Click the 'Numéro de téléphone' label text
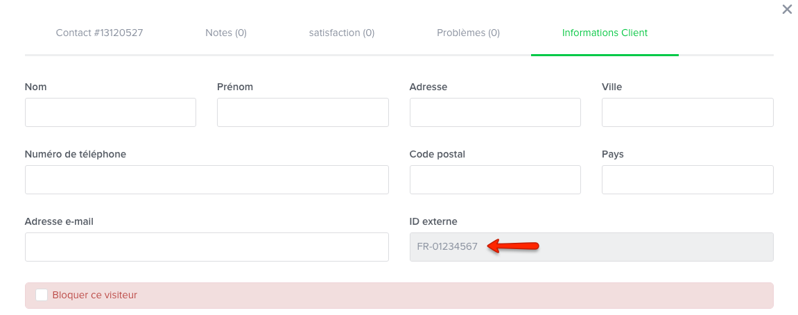798x315 pixels. [76, 154]
